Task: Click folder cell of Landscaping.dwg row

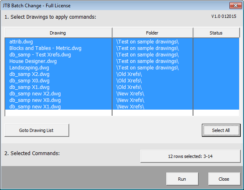Action: tap(153, 68)
